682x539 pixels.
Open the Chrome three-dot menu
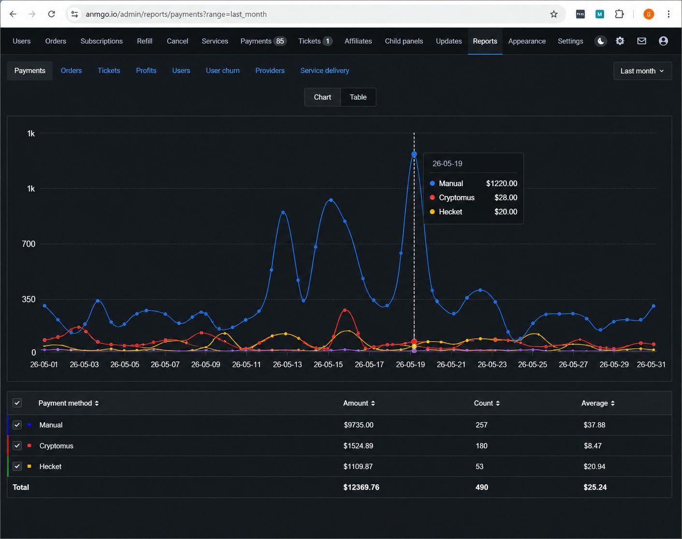(668, 14)
